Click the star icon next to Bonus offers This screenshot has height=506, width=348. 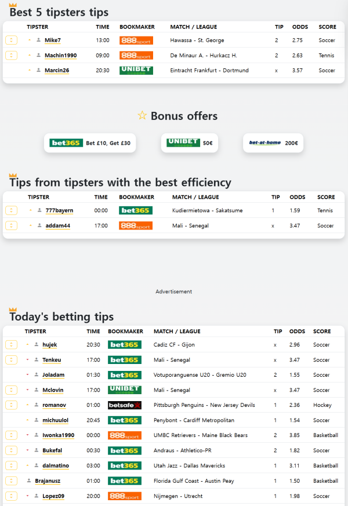tap(142, 115)
